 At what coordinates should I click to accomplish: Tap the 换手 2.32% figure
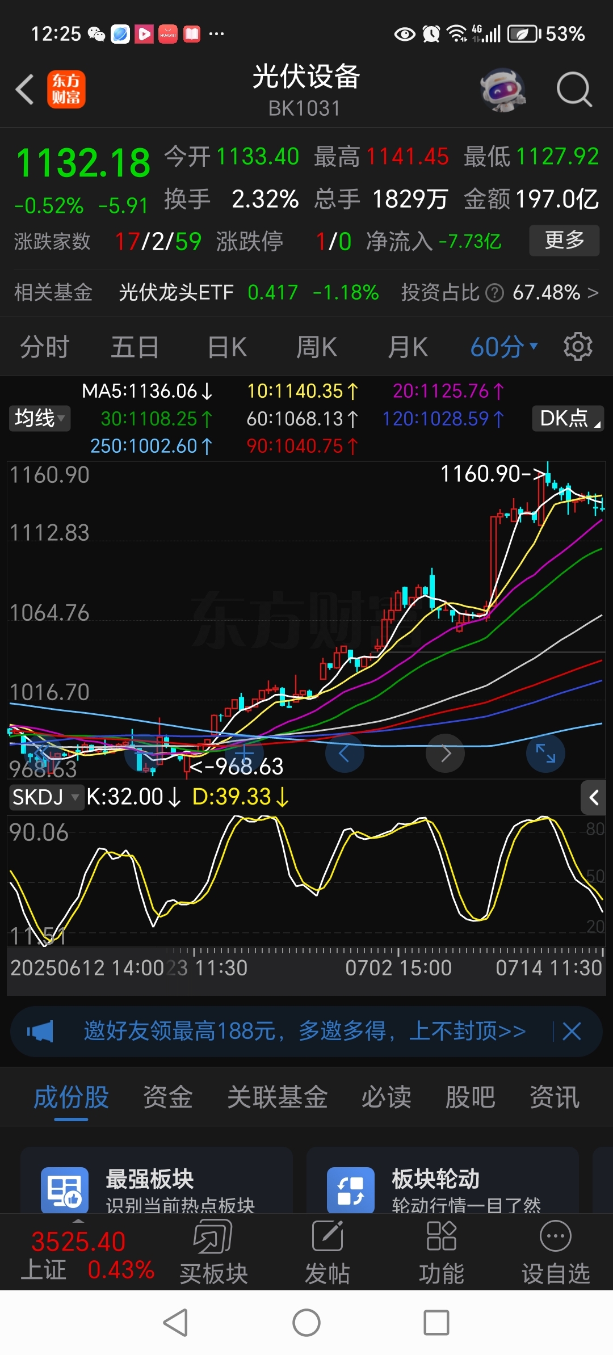coord(232,199)
